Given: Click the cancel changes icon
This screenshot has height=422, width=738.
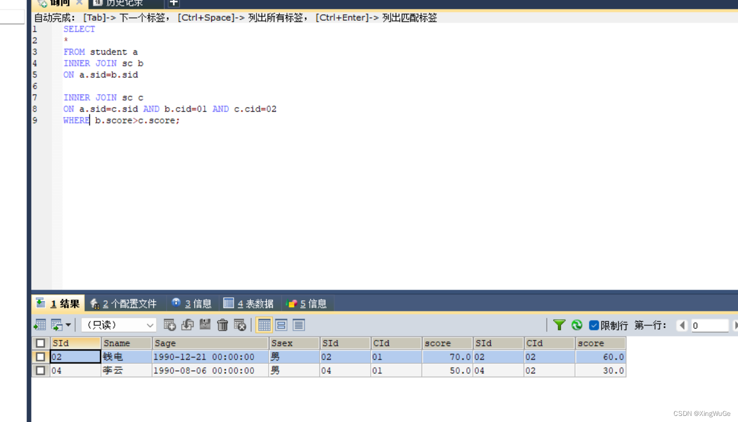Looking at the screenshot, I should pyautogui.click(x=240, y=325).
